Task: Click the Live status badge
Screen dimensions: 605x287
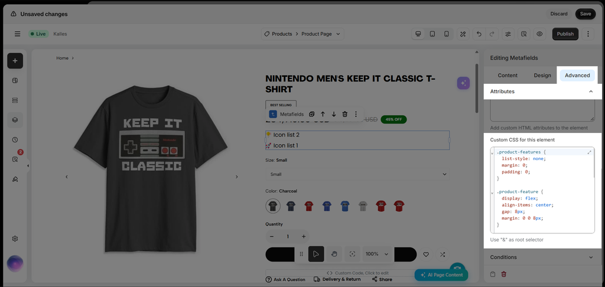Action: (x=38, y=34)
